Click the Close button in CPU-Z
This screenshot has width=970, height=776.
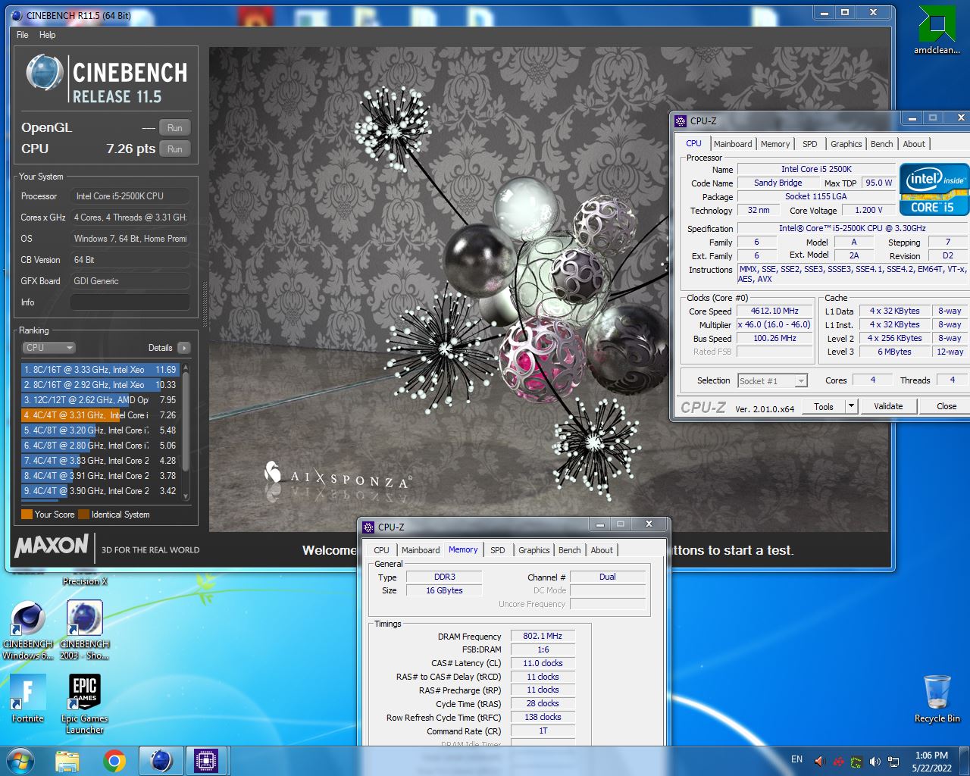[947, 406]
